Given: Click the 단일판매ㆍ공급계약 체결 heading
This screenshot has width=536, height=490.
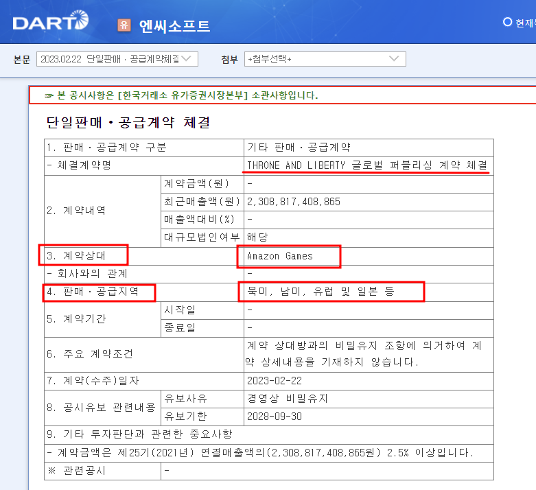Looking at the screenshot, I should [128, 122].
